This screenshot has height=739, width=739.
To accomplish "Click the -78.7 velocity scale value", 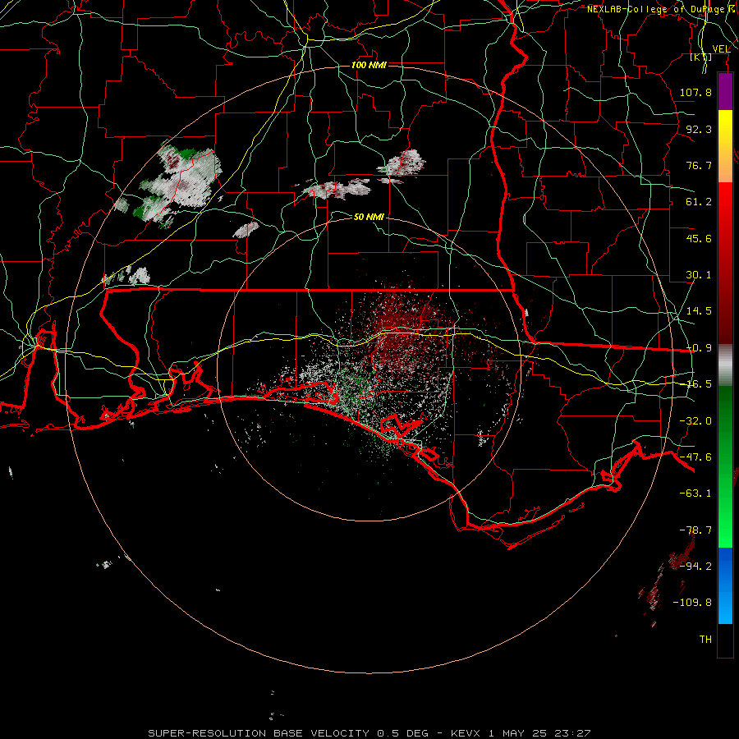I will coord(695,530).
